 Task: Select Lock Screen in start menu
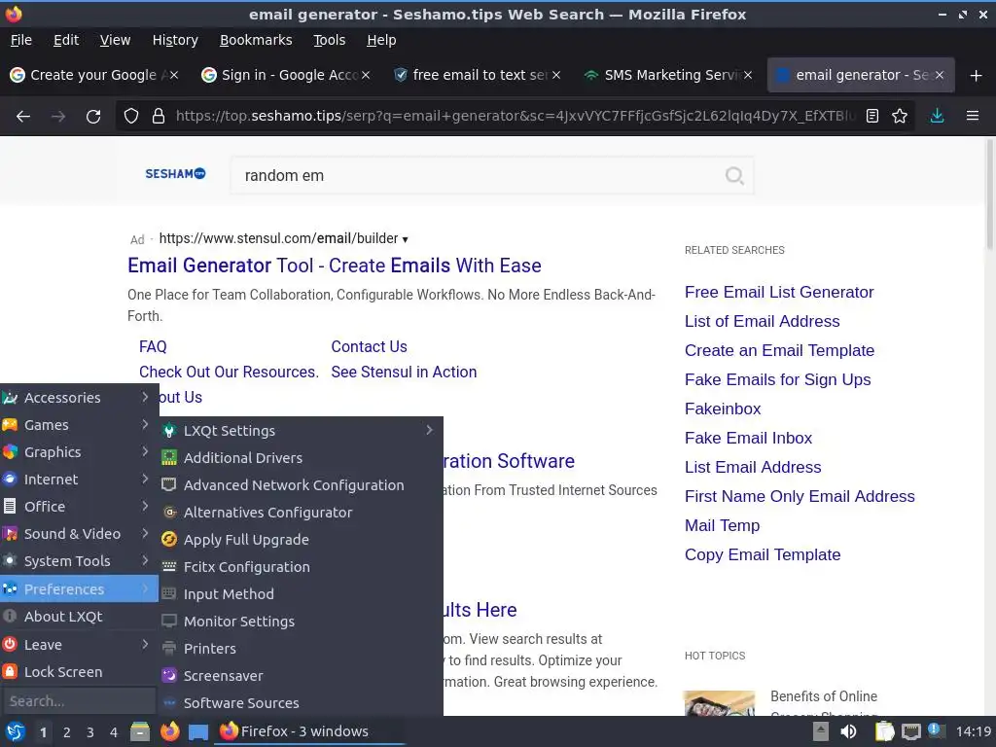point(79,672)
